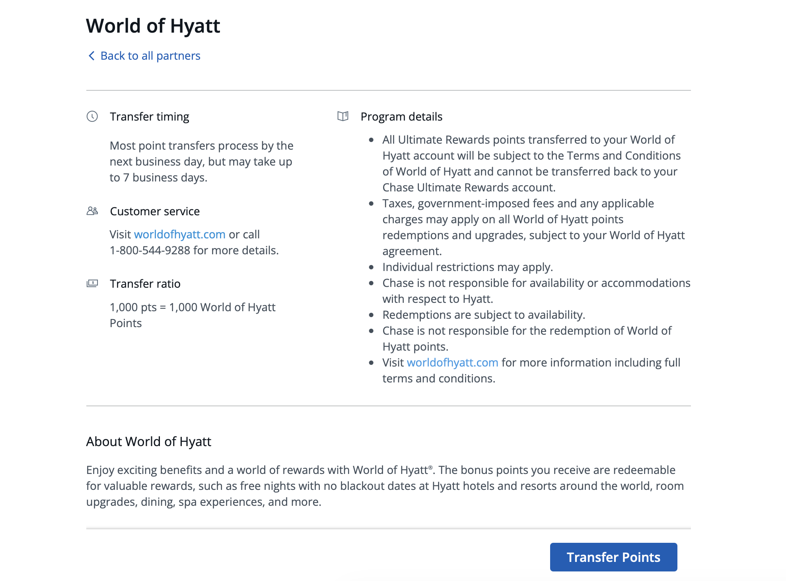
Task: Click the Transfer Points button
Action: [x=613, y=557]
